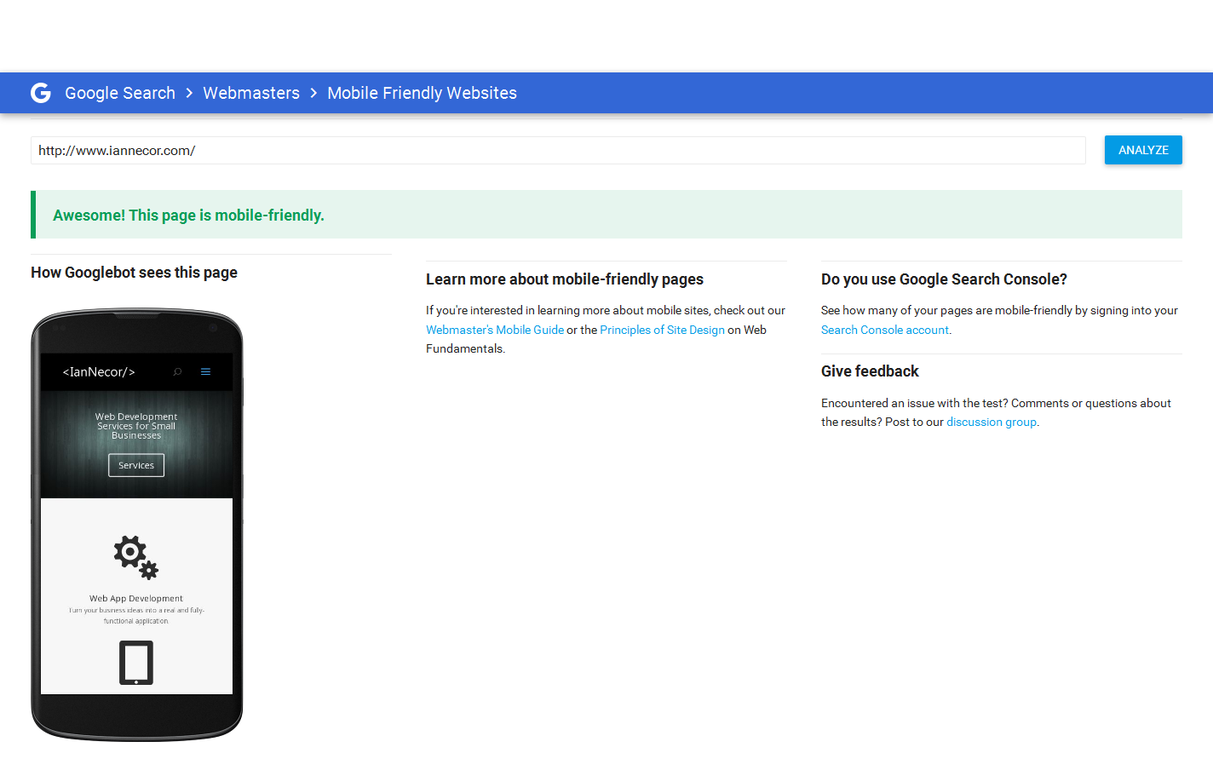Focus the URL input field
This screenshot has width=1213, height=759.
tap(558, 151)
